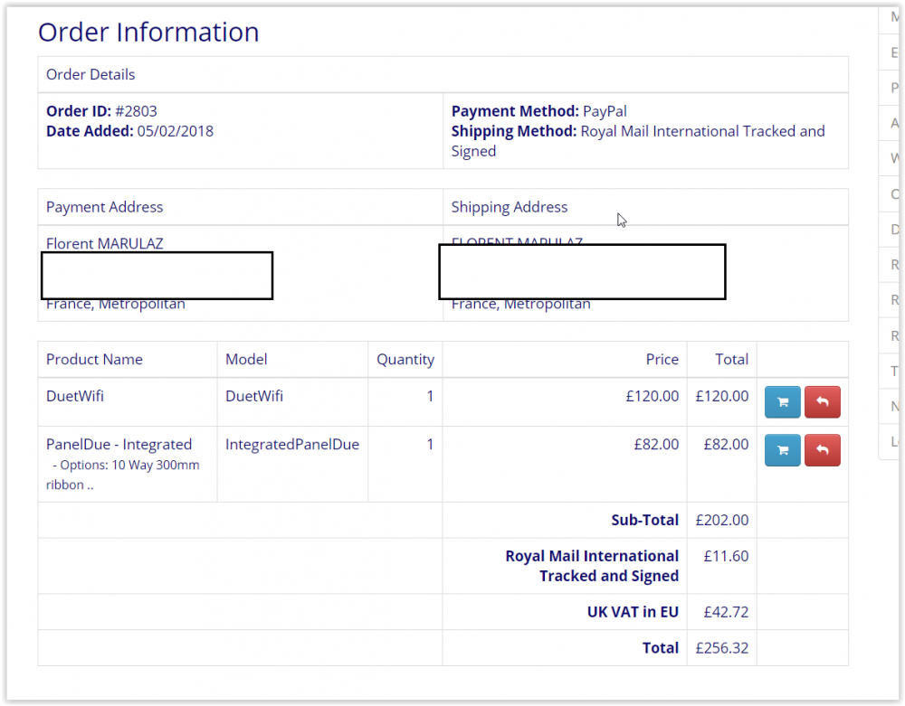Open the sidebar link starting with 'M'
The height and width of the screenshot is (706, 905).
coord(894,17)
